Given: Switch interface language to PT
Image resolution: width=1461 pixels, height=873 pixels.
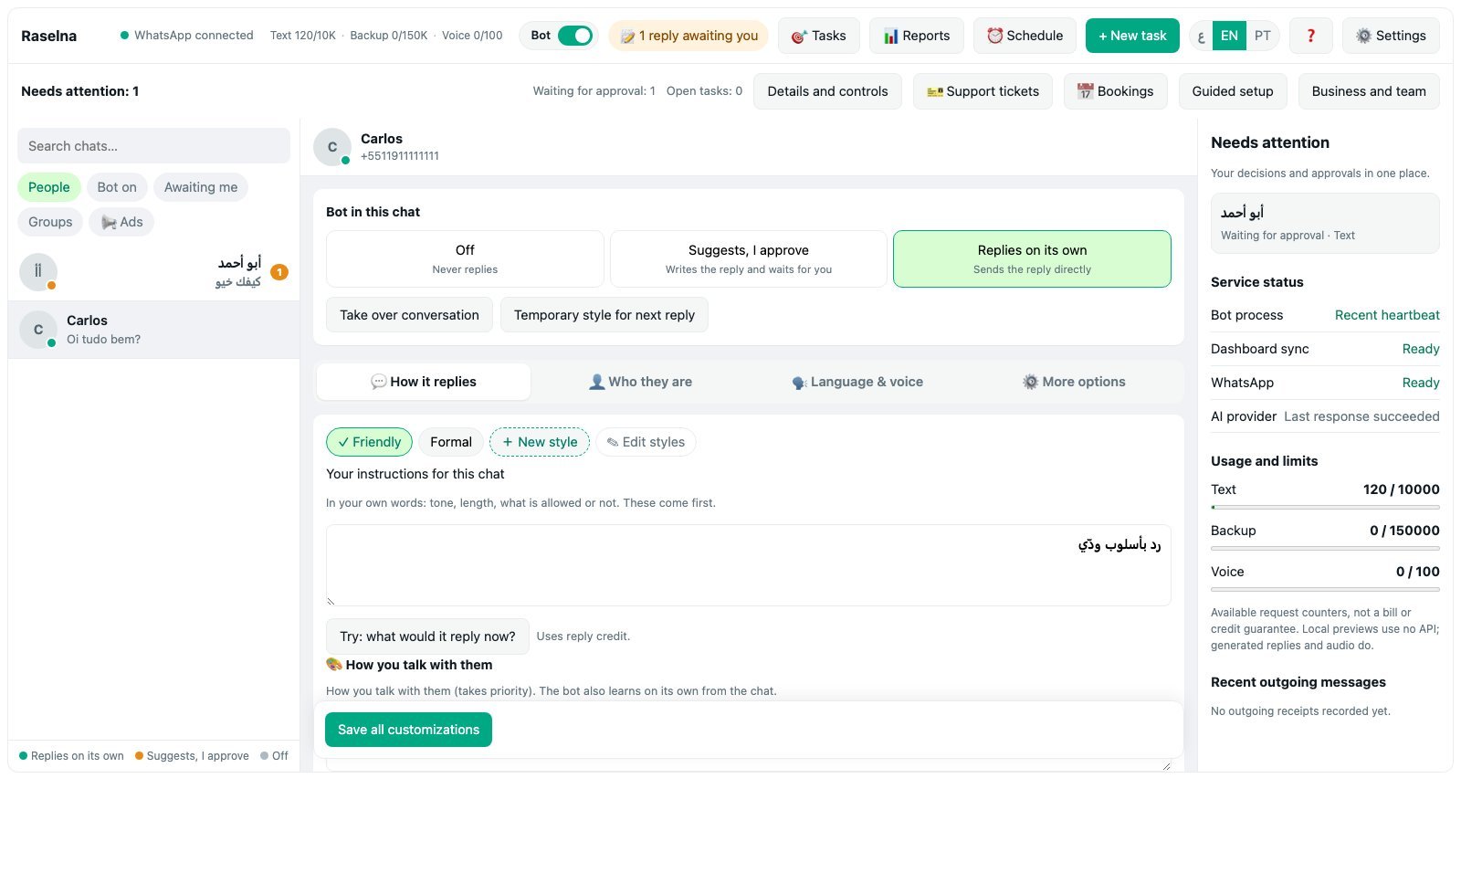Looking at the screenshot, I should point(1262,36).
